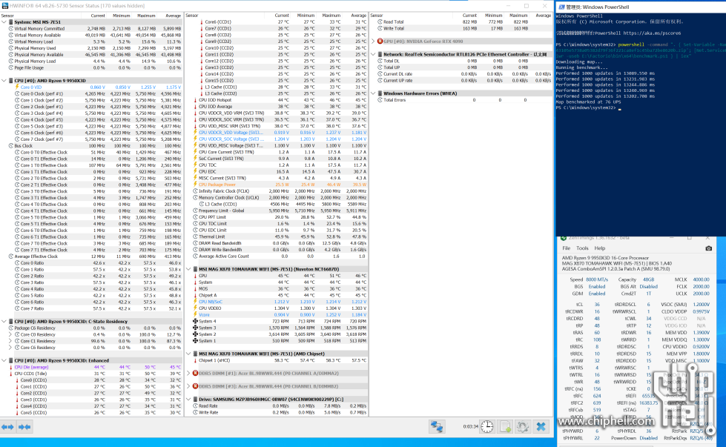Collapse the C-State Residency group
726x447 pixels.
4,321
